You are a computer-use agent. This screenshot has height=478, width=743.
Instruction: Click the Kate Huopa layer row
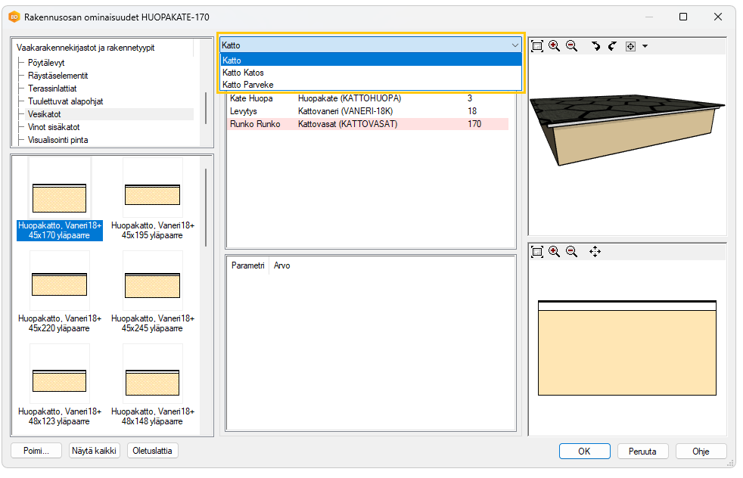pyautogui.click(x=368, y=98)
